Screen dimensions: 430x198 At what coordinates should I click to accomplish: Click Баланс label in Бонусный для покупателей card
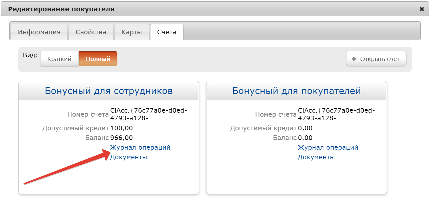coord(285,138)
